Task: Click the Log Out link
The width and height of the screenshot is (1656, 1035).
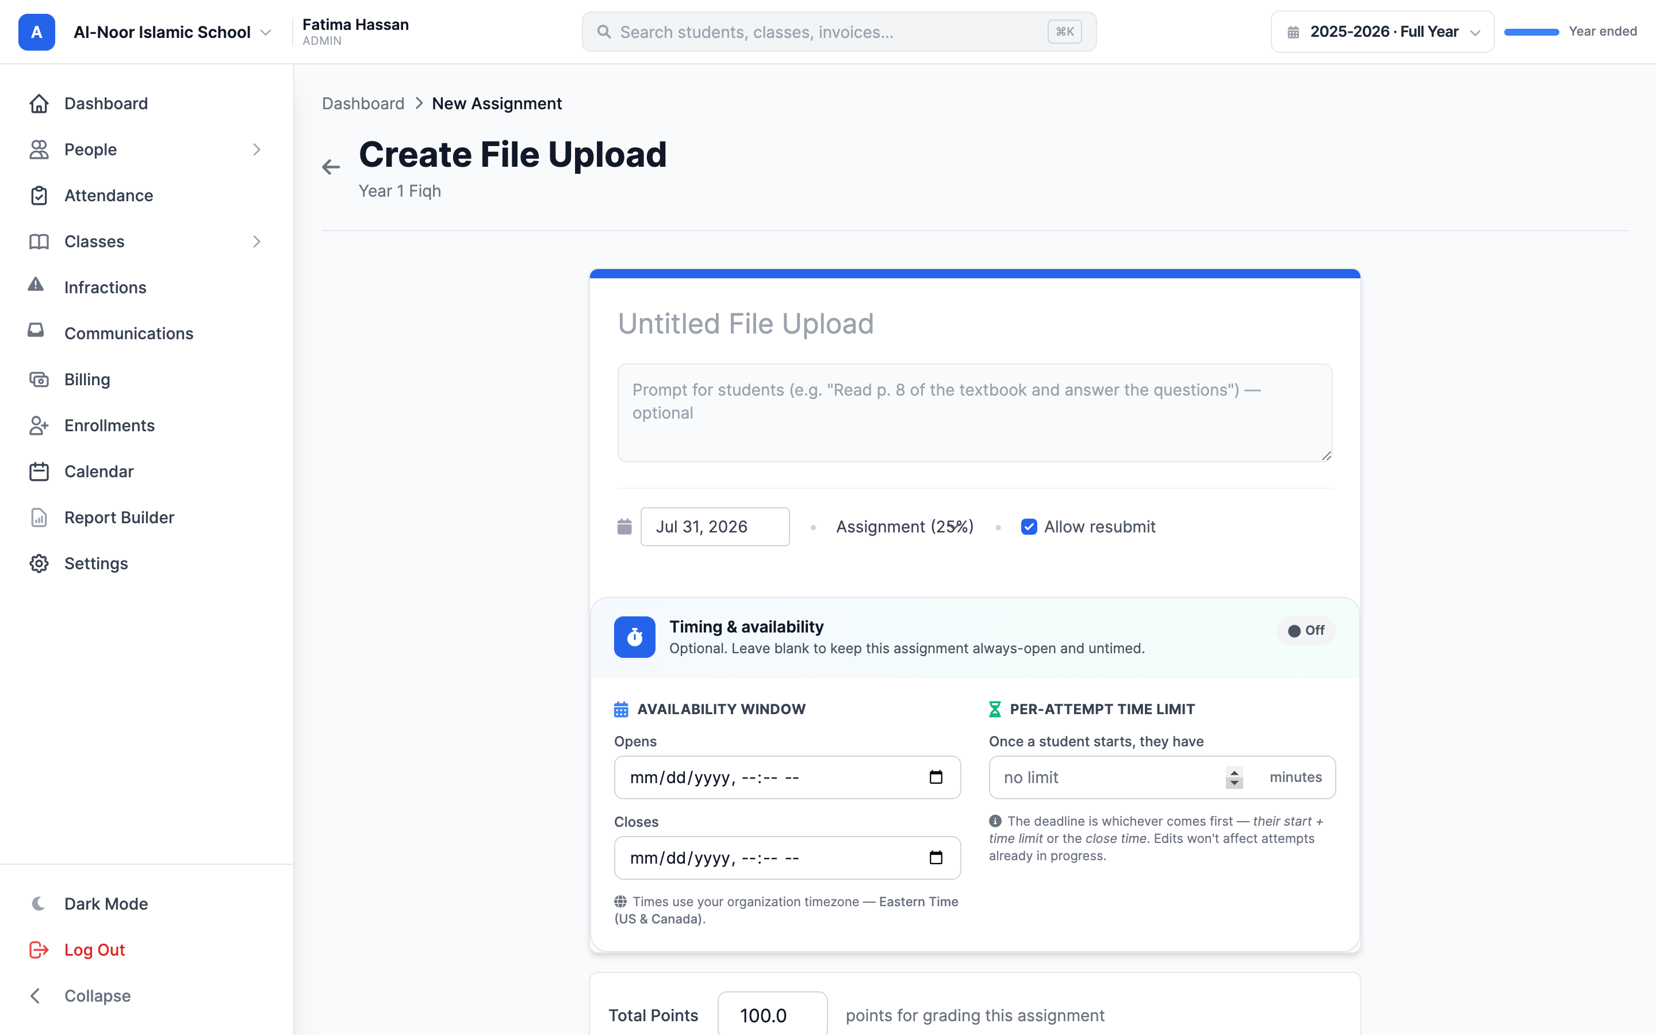Action: point(94,949)
